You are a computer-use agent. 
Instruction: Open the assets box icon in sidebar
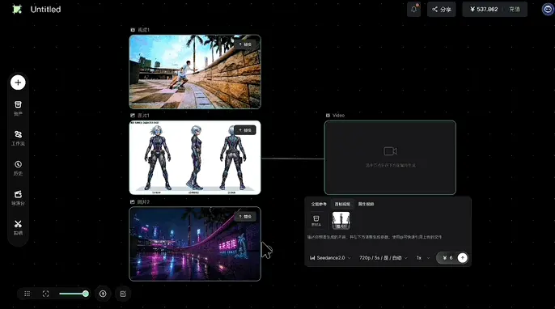(18, 105)
